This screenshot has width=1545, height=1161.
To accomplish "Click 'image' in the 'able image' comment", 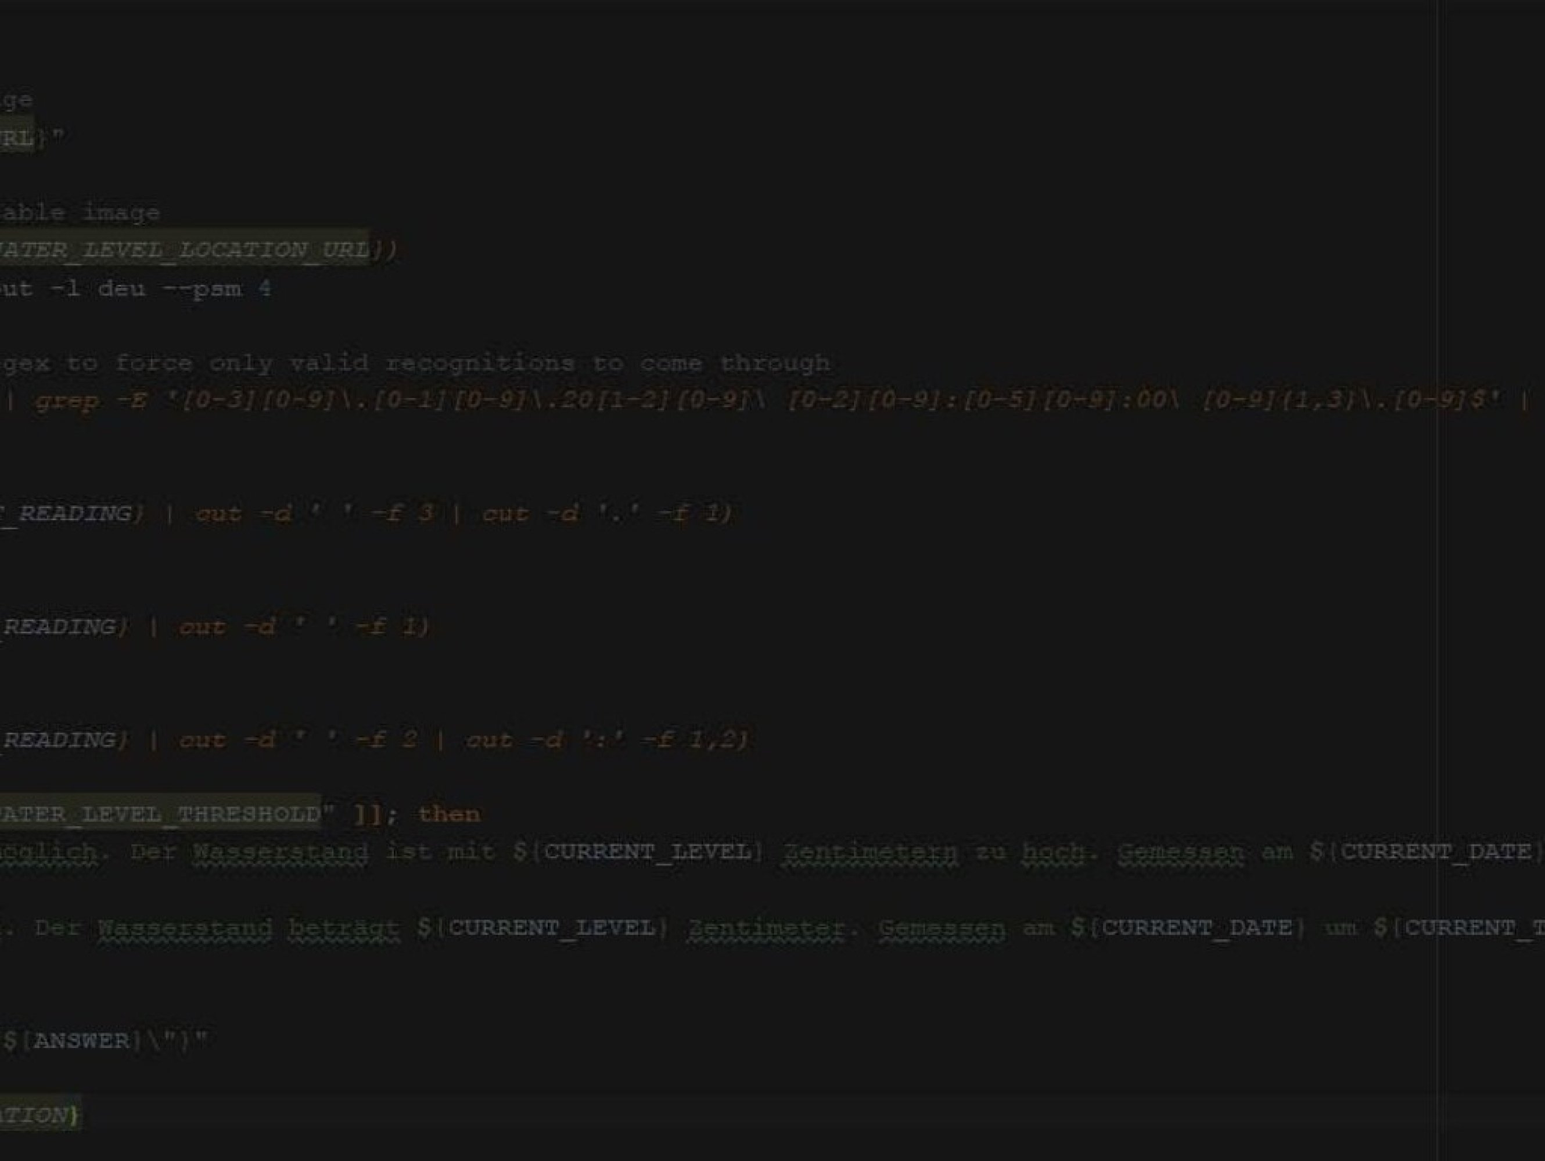I will (121, 213).
